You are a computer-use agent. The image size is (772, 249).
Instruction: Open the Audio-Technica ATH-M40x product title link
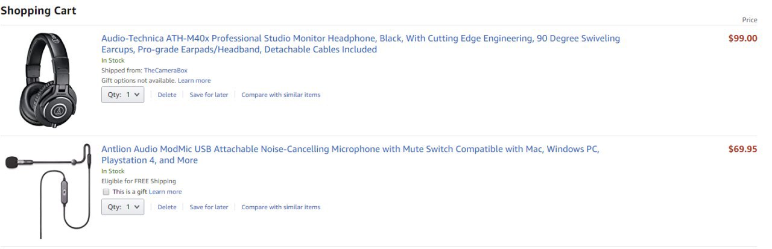(x=361, y=44)
